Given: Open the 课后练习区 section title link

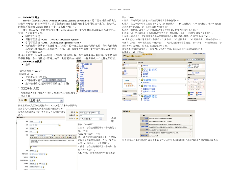Looking at the screenshot, I should [150, 86].
